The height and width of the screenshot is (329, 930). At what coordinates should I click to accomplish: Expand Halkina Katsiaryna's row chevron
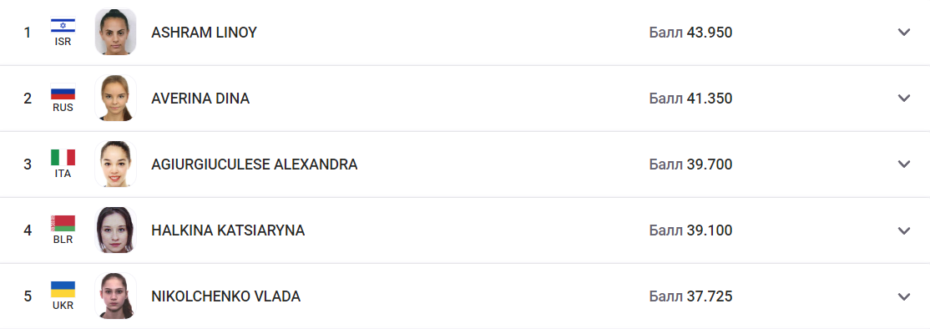pos(903,230)
